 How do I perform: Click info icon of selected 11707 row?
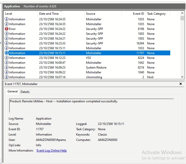7,53
